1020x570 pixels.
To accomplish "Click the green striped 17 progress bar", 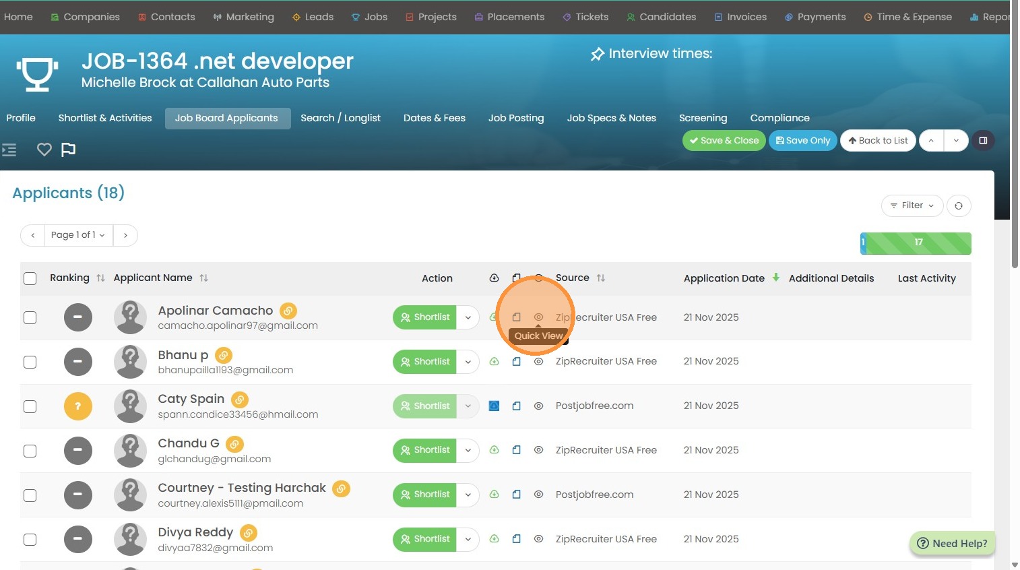I will 918,243.
